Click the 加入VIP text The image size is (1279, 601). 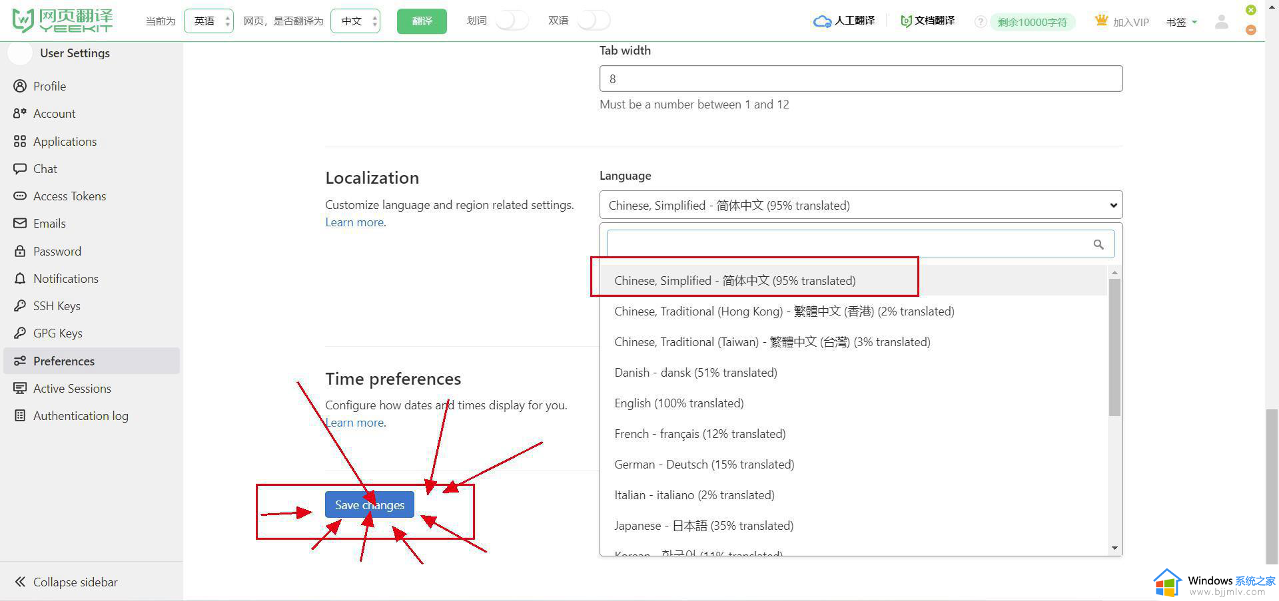1131,22
